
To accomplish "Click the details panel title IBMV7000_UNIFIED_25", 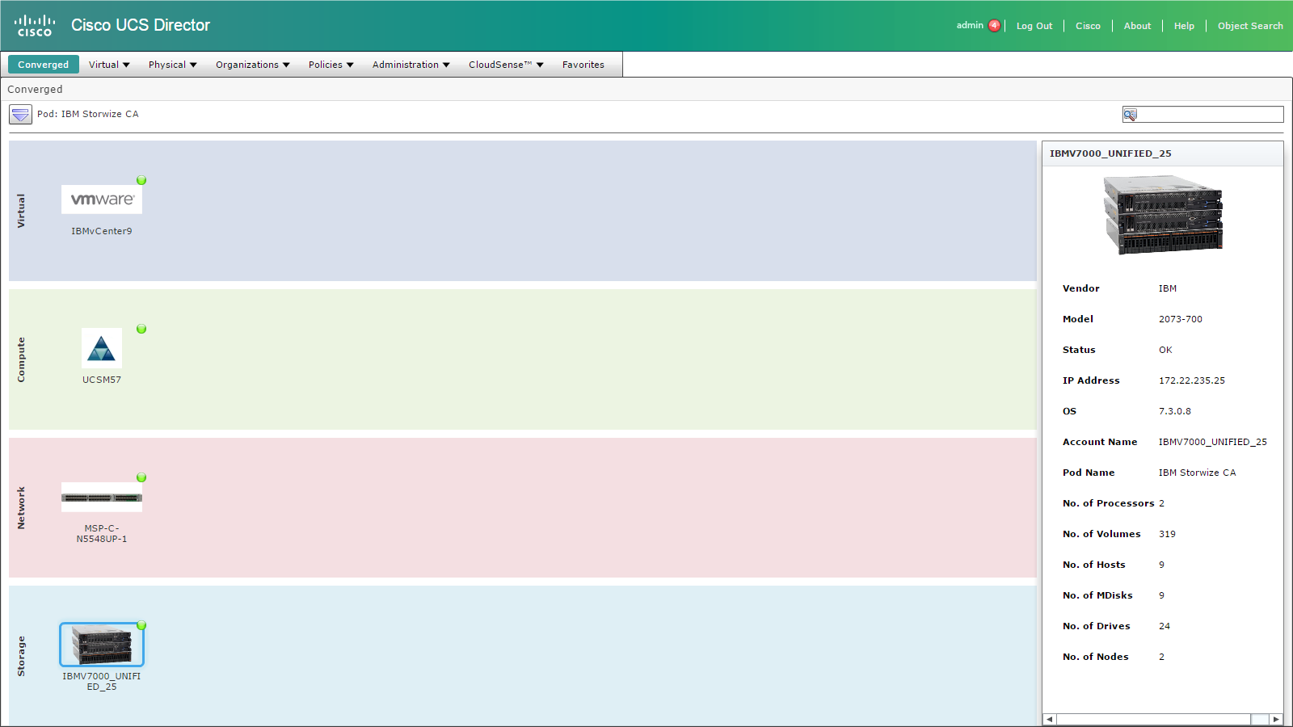I will [1110, 153].
